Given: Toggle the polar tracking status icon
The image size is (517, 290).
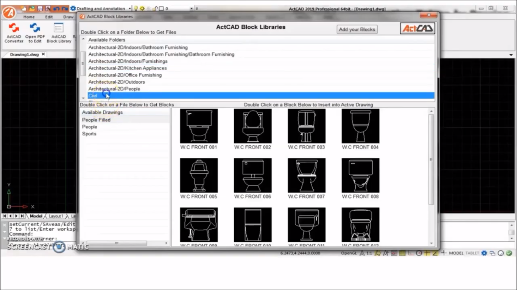Looking at the screenshot, I should click(x=419, y=253).
